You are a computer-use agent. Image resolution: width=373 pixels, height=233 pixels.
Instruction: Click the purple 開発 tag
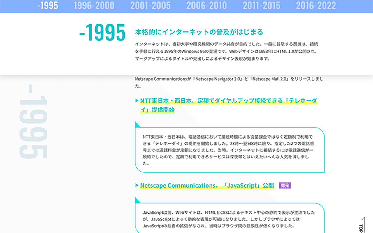285,186
